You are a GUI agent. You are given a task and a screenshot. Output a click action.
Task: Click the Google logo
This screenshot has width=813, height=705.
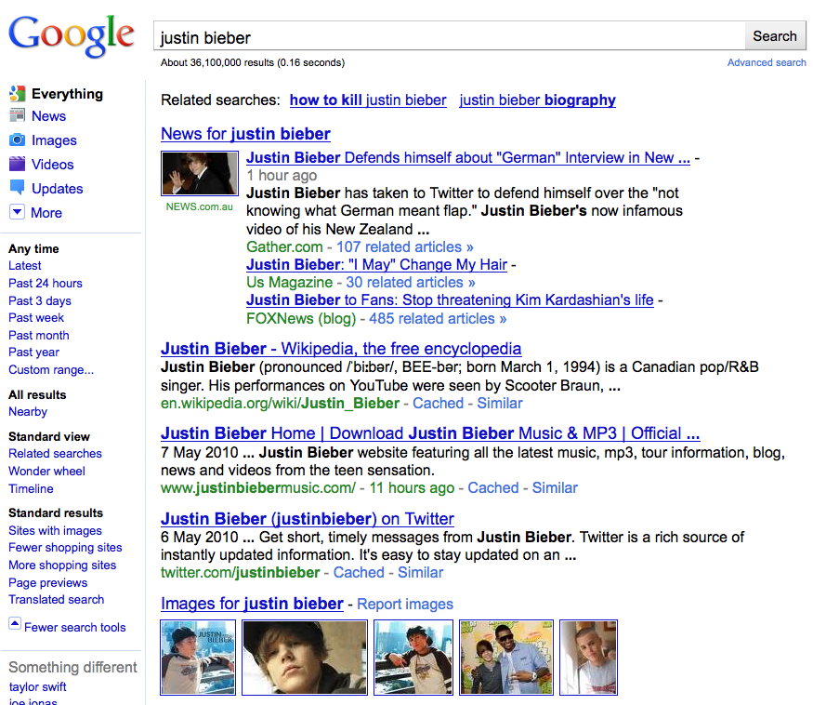click(x=72, y=35)
